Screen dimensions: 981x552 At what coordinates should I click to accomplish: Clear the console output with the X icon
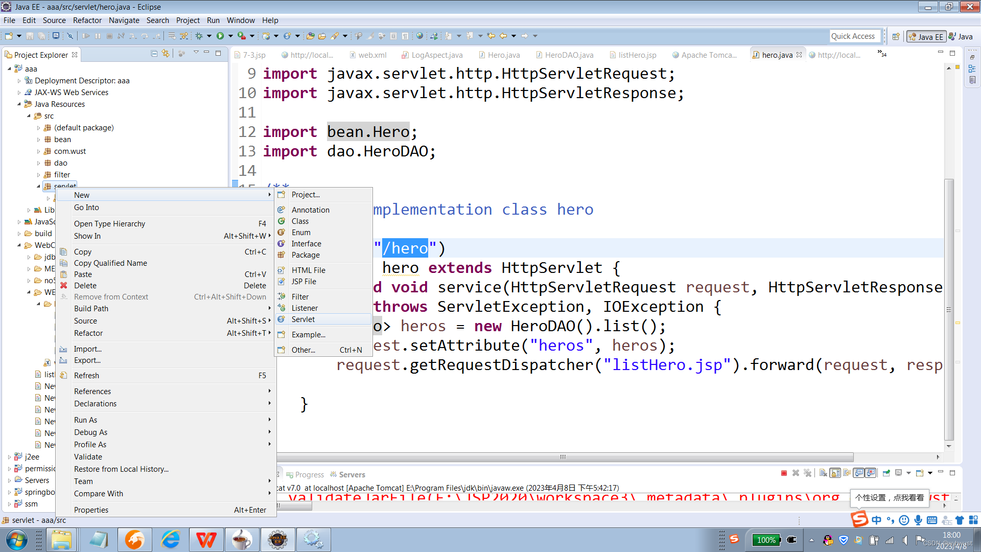(823, 473)
